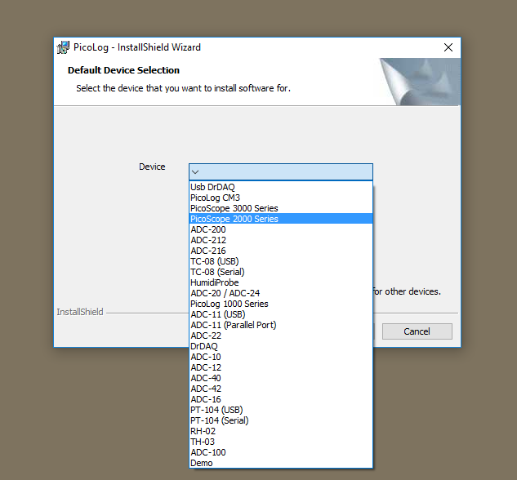The width and height of the screenshot is (517, 480).
Task: Choose ADC-10 device
Action: [x=281, y=357]
